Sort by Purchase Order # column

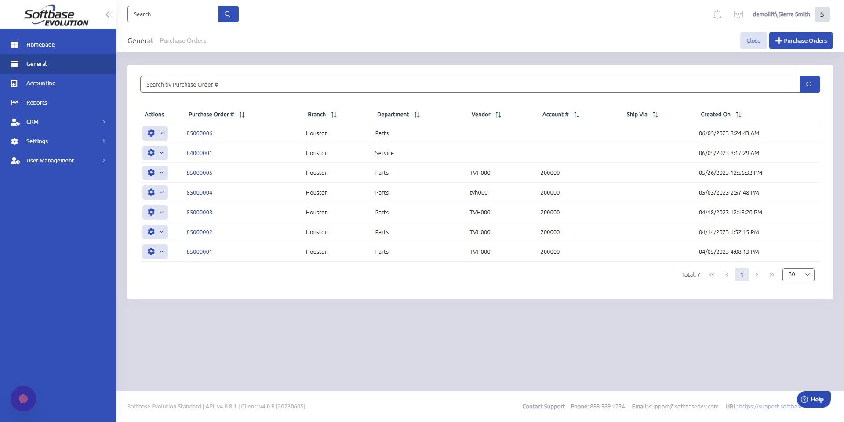coord(242,115)
